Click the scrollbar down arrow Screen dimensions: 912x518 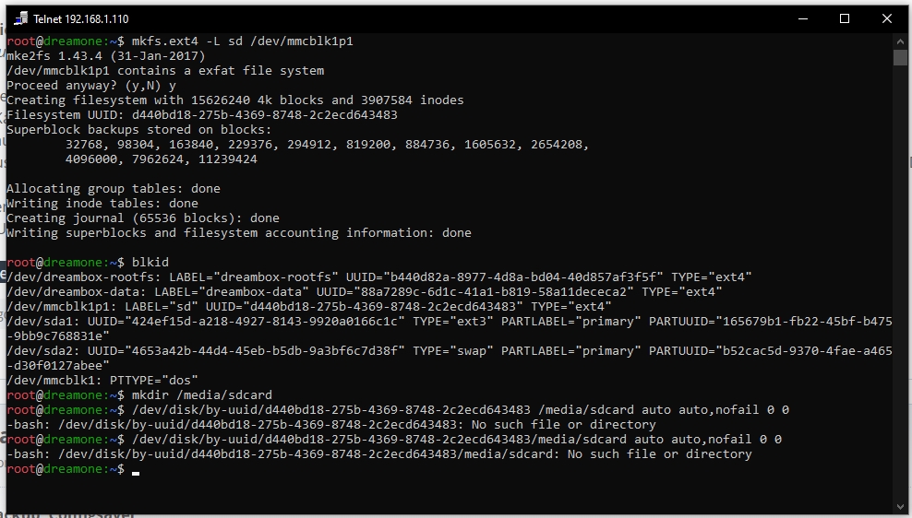[900, 505]
